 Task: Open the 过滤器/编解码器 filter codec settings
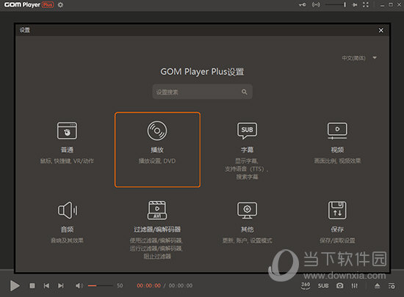point(157,230)
